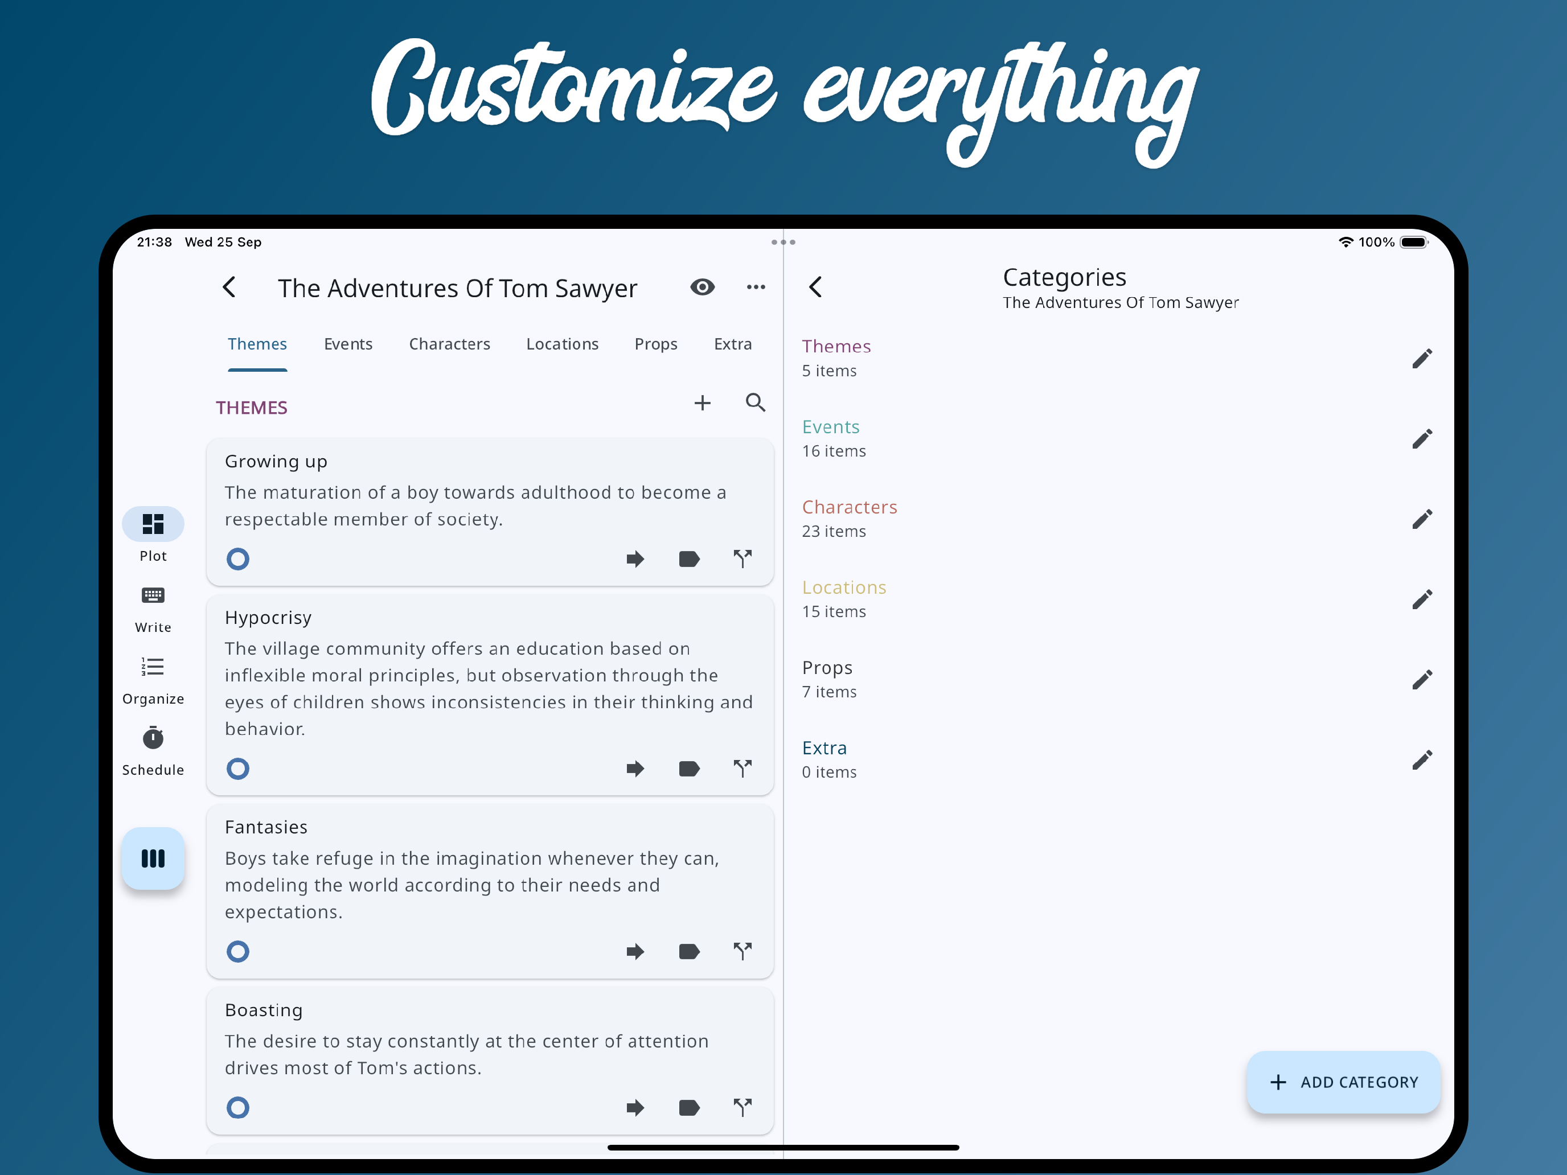Viewport: 1567px width, 1175px height.
Task: Click the arrow icon on Hypocrisy card
Action: (635, 769)
